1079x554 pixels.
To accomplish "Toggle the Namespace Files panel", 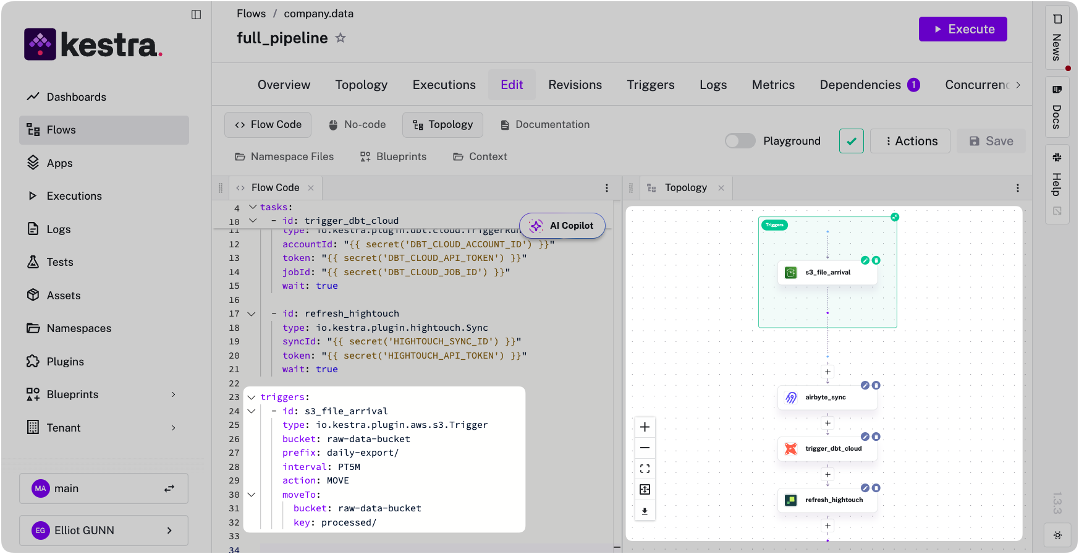I will pos(284,157).
